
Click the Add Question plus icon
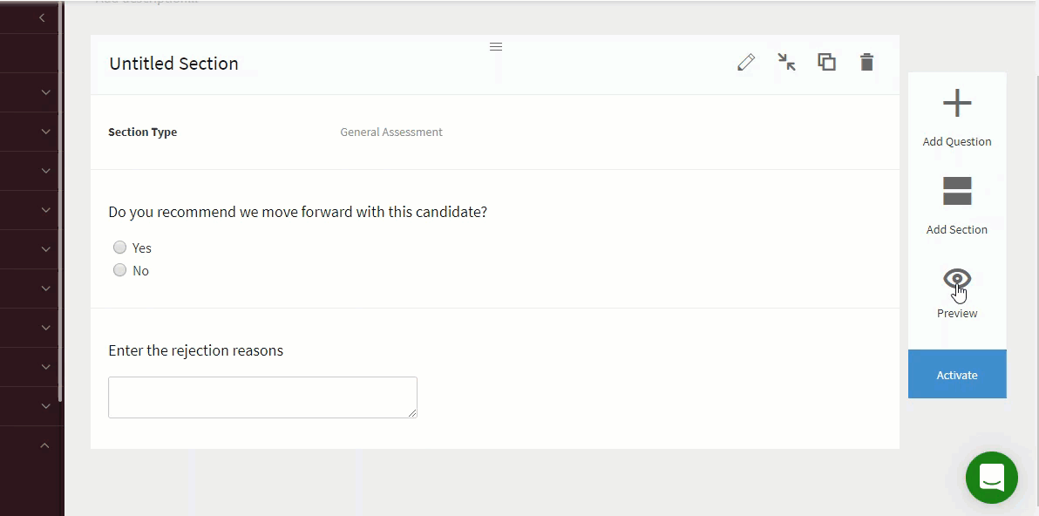tap(957, 104)
